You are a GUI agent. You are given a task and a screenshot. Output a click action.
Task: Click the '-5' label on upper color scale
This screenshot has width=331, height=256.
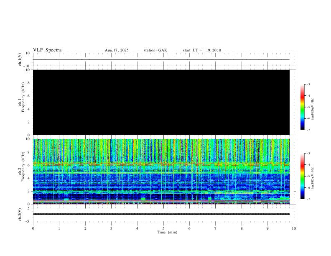coord(308,107)
